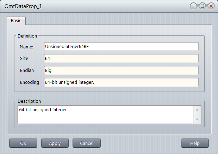Viewport: 218px width, 154px height.
Task: Close the OmtDataProp_1 dialog
Action: pyautogui.click(x=211, y=6)
